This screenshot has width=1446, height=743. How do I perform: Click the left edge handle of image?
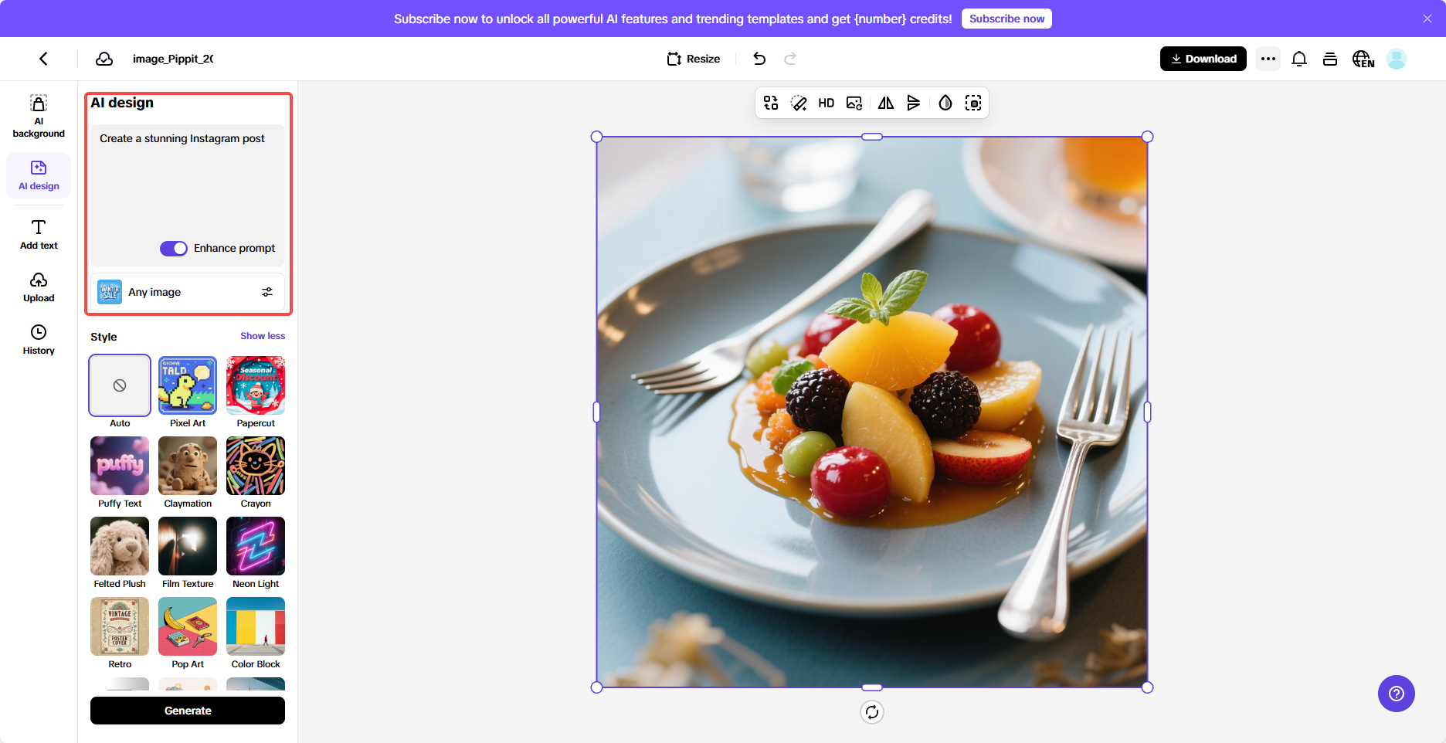tap(596, 412)
